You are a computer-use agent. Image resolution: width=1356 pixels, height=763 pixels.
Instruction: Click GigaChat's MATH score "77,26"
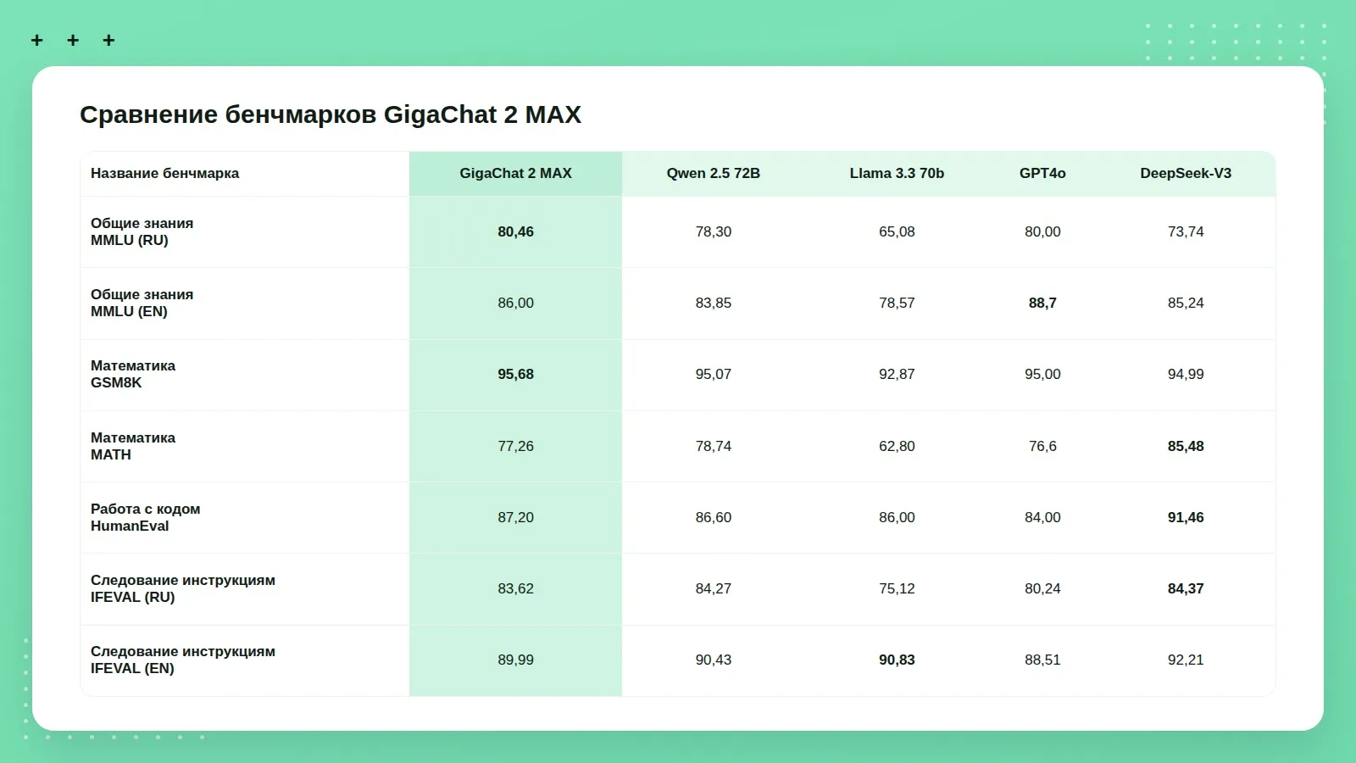coord(516,446)
